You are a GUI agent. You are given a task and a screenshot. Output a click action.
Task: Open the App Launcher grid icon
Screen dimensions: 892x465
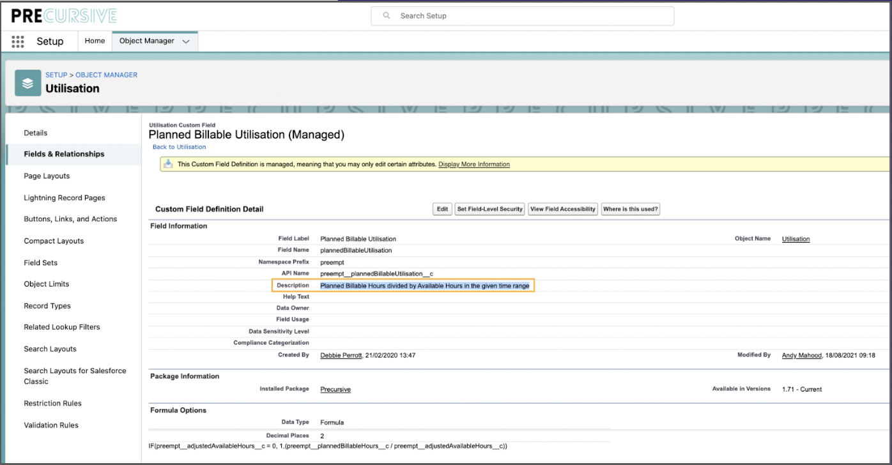18,42
